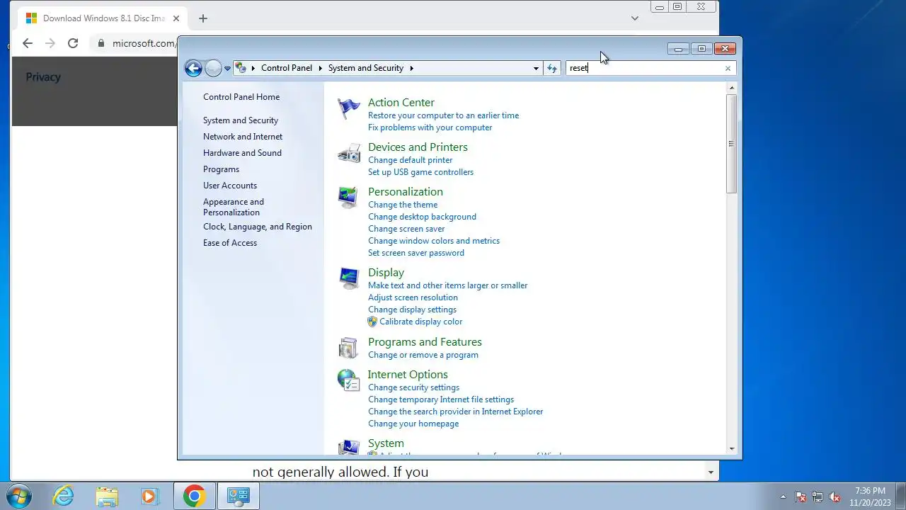Select System and Security in the breadcrumb
906x510 pixels.
[366, 68]
